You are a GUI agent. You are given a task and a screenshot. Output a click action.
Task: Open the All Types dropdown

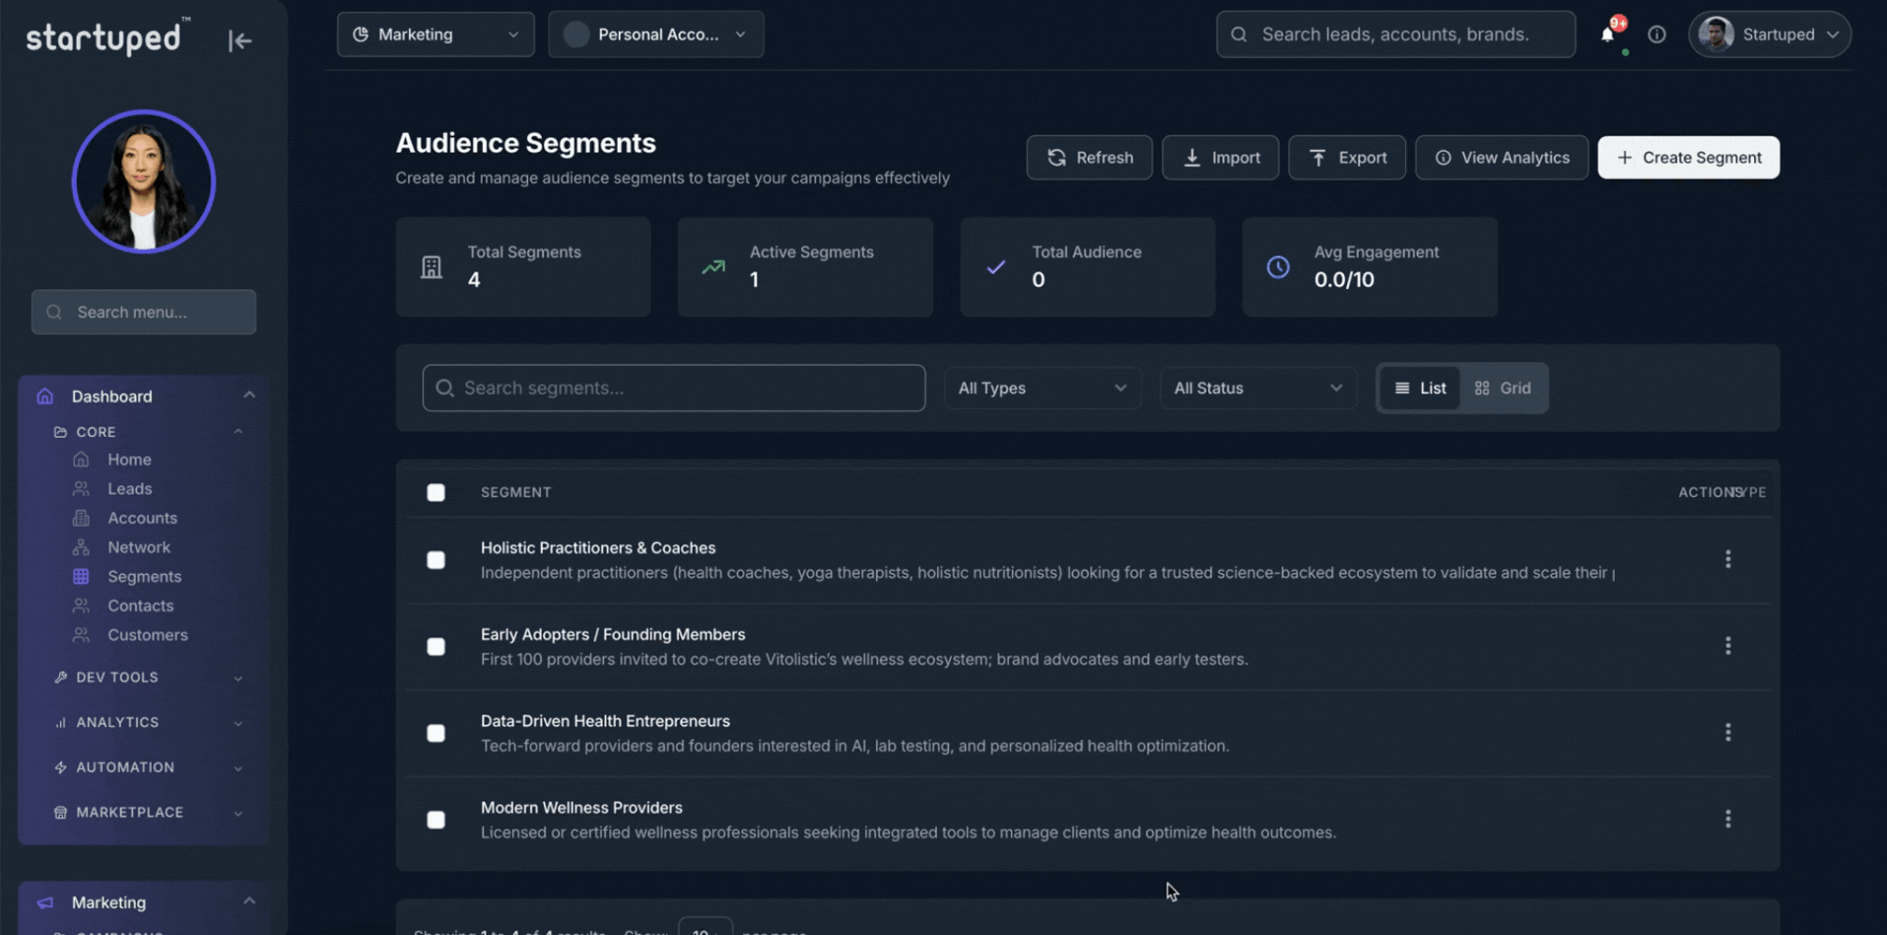click(1042, 387)
